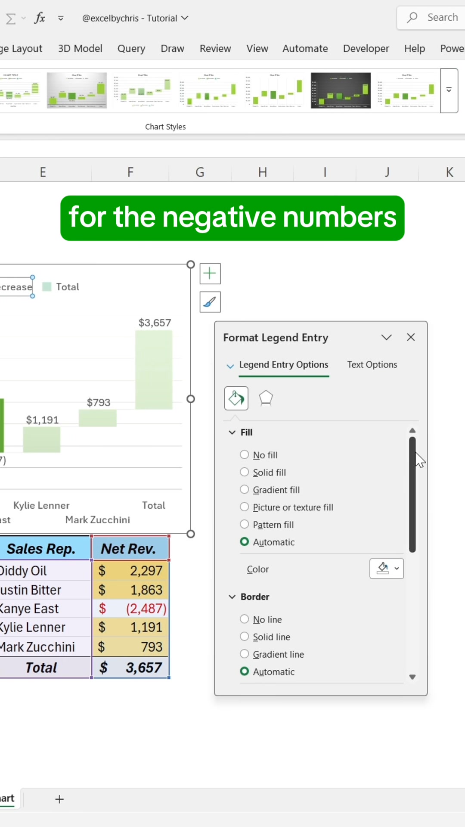
Task: Click the Mark Zucchini cell
Action: [x=45, y=647]
